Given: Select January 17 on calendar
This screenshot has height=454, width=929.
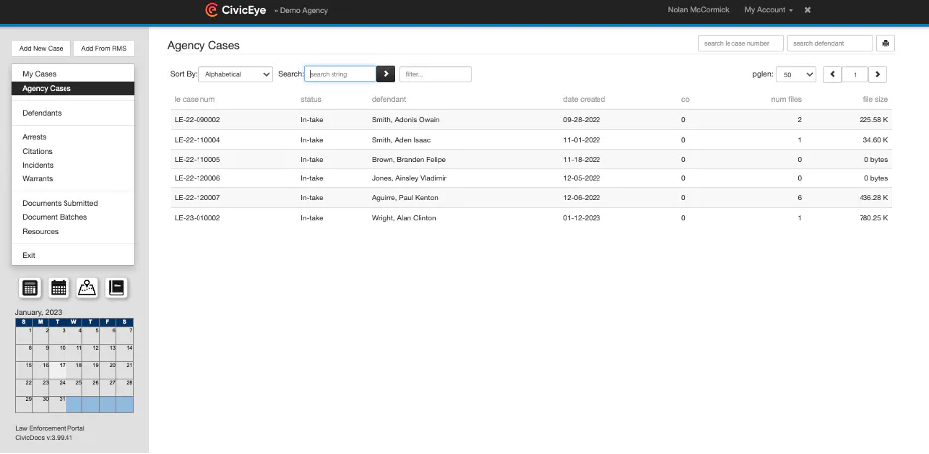Looking at the screenshot, I should (58, 370).
